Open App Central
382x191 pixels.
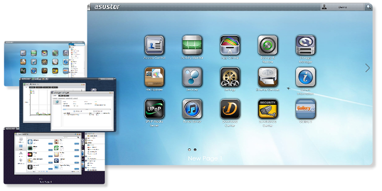(x=230, y=45)
